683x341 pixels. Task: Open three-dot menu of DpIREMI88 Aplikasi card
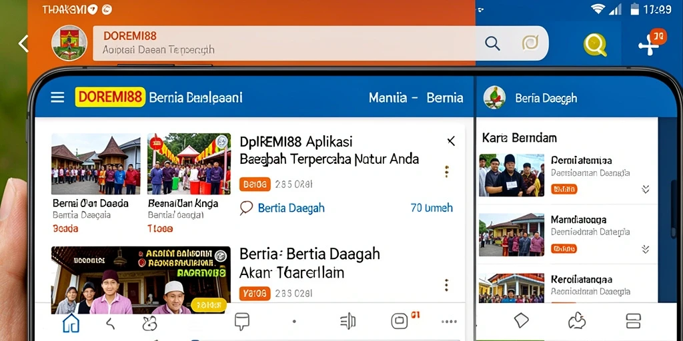pyautogui.click(x=446, y=171)
